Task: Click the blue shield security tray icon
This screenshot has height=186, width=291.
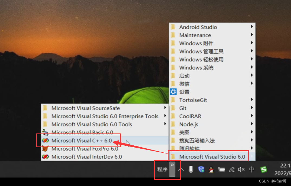Action: point(201,169)
